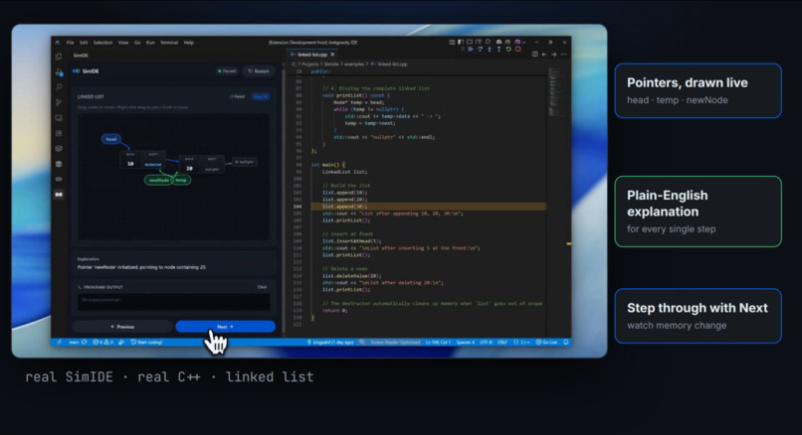This screenshot has height=435, width=802.
Task: Click the editor Go Forward arrow
Action: (x=554, y=54)
